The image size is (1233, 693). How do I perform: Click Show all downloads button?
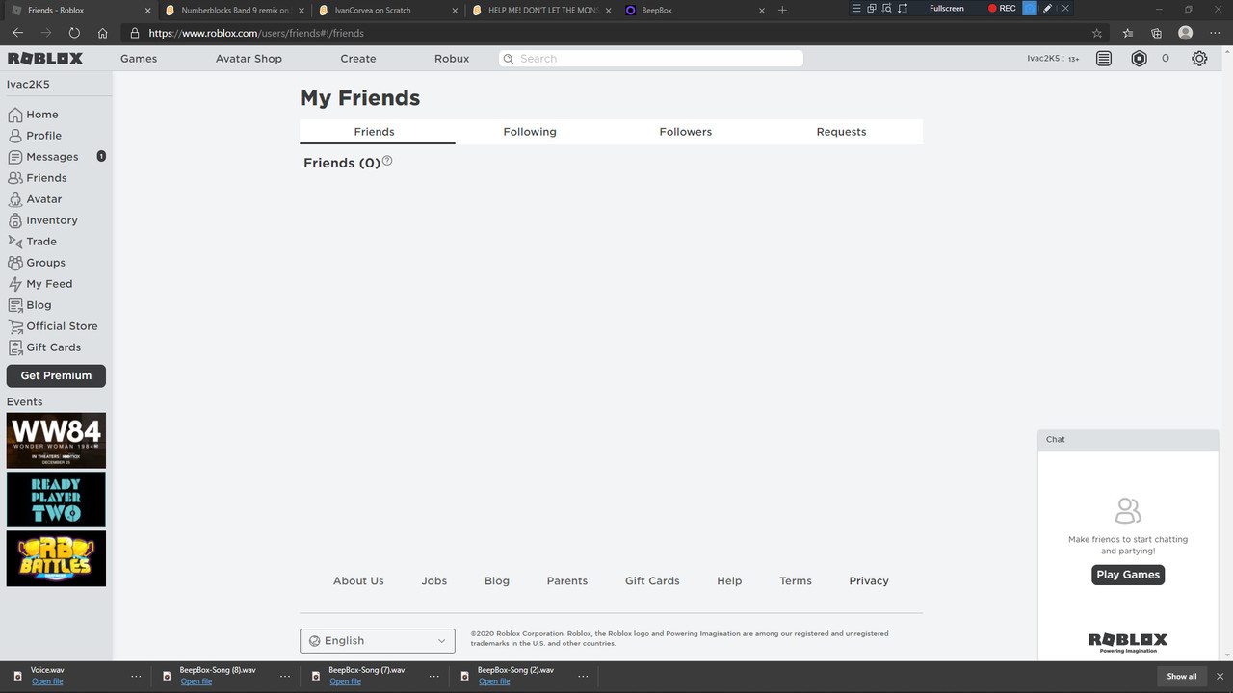(1182, 676)
